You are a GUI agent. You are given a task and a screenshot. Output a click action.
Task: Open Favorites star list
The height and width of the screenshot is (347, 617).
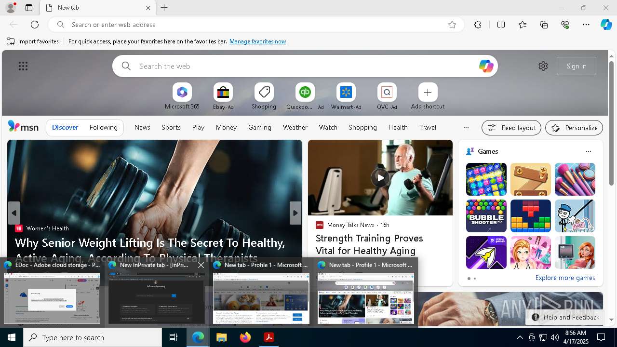[x=523, y=25]
